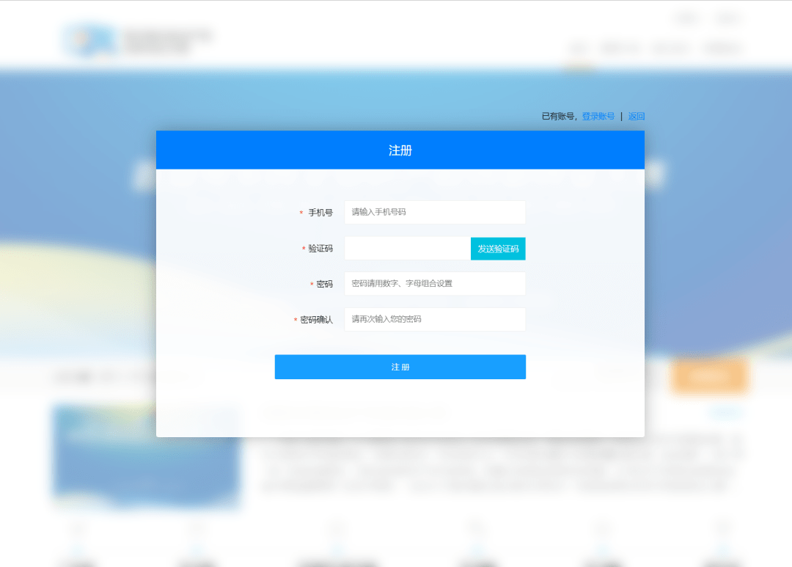Click the 返回 link above the form

point(637,116)
